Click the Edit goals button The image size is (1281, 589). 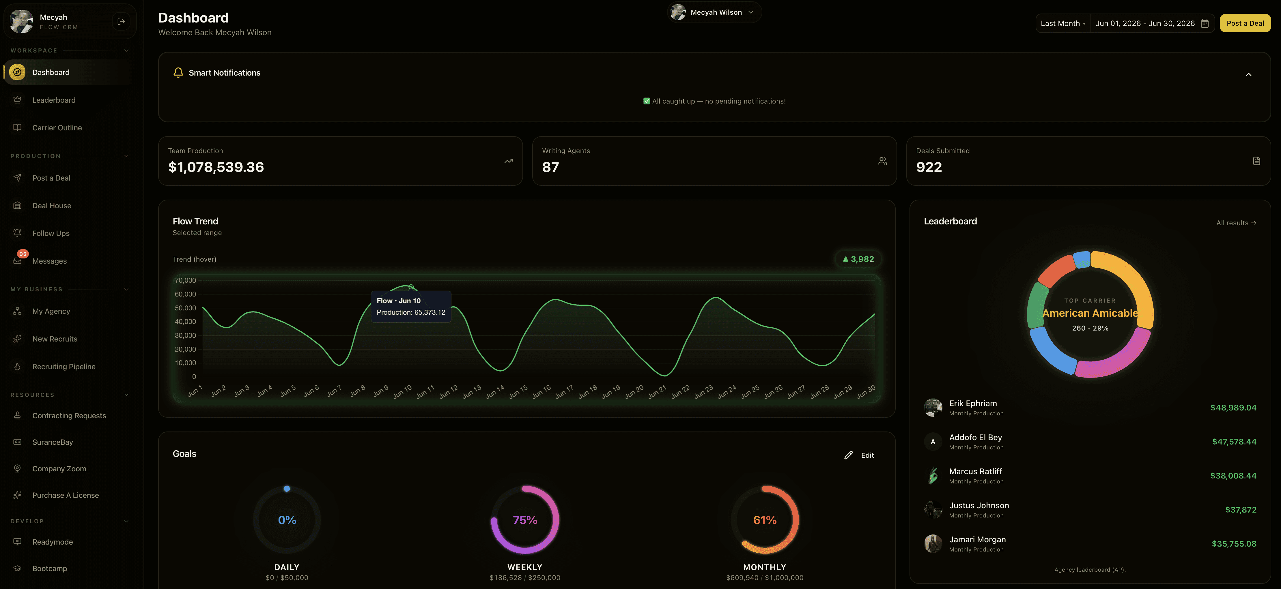pyautogui.click(x=859, y=455)
